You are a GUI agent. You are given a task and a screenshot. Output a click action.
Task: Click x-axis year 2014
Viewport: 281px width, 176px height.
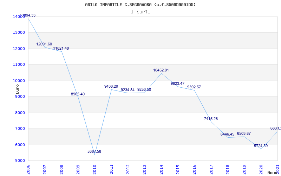tap(161, 169)
